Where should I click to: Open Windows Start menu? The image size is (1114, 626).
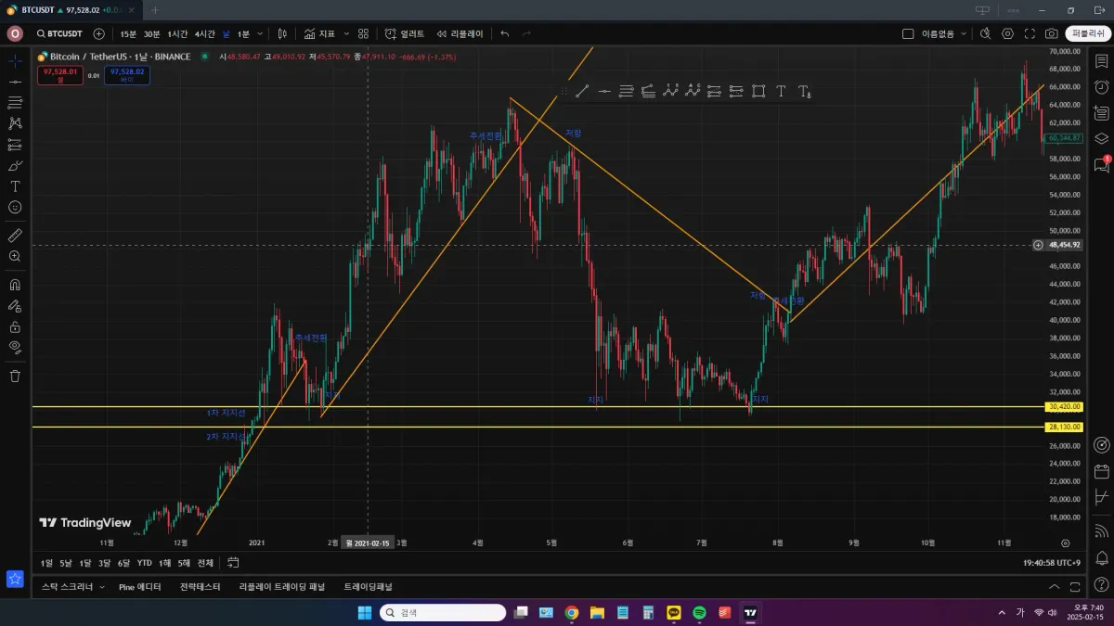365,613
